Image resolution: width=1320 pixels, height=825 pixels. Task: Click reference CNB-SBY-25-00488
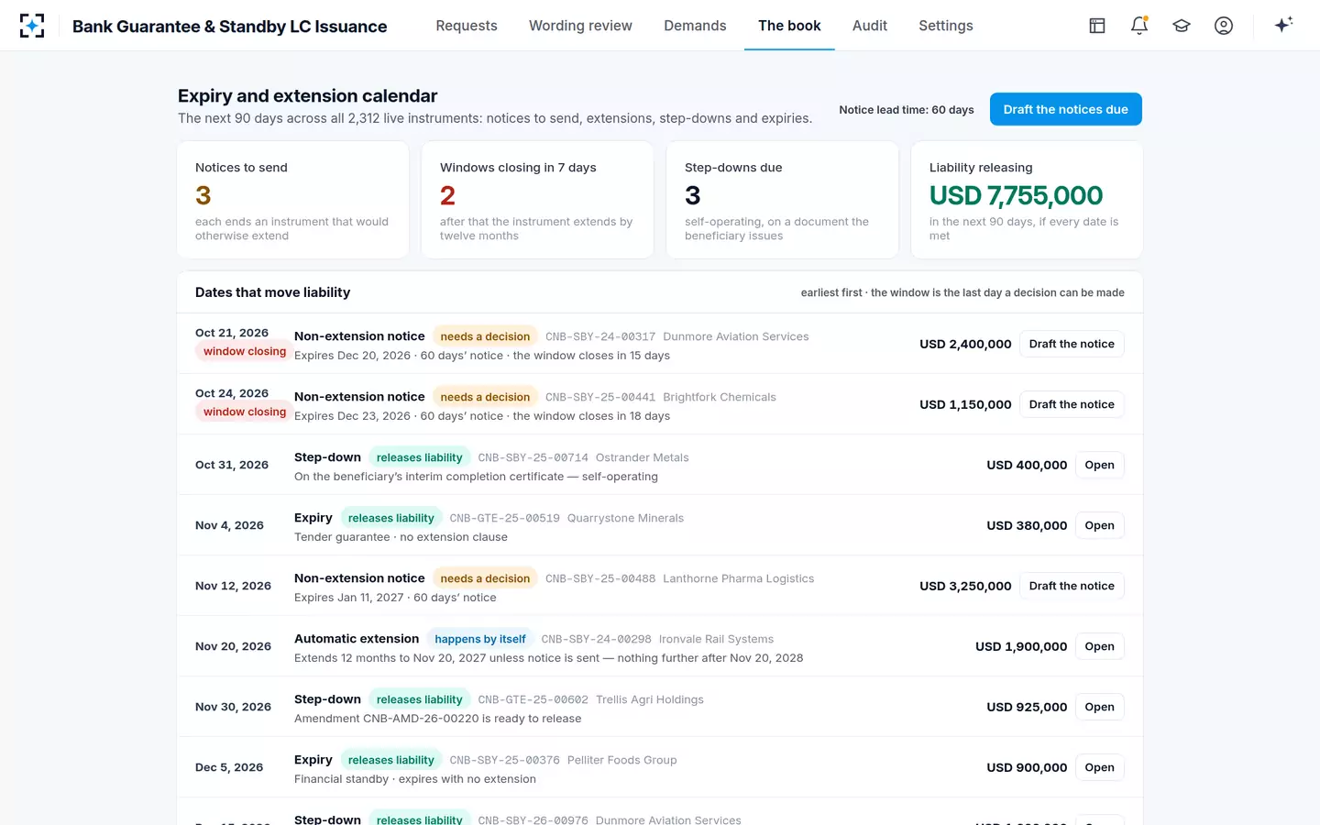[600, 578]
